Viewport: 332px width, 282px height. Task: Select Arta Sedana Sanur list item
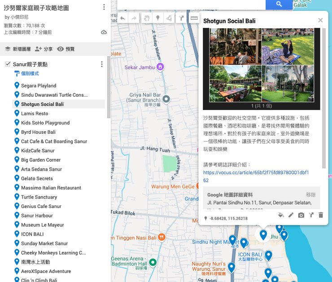(x=58, y=169)
